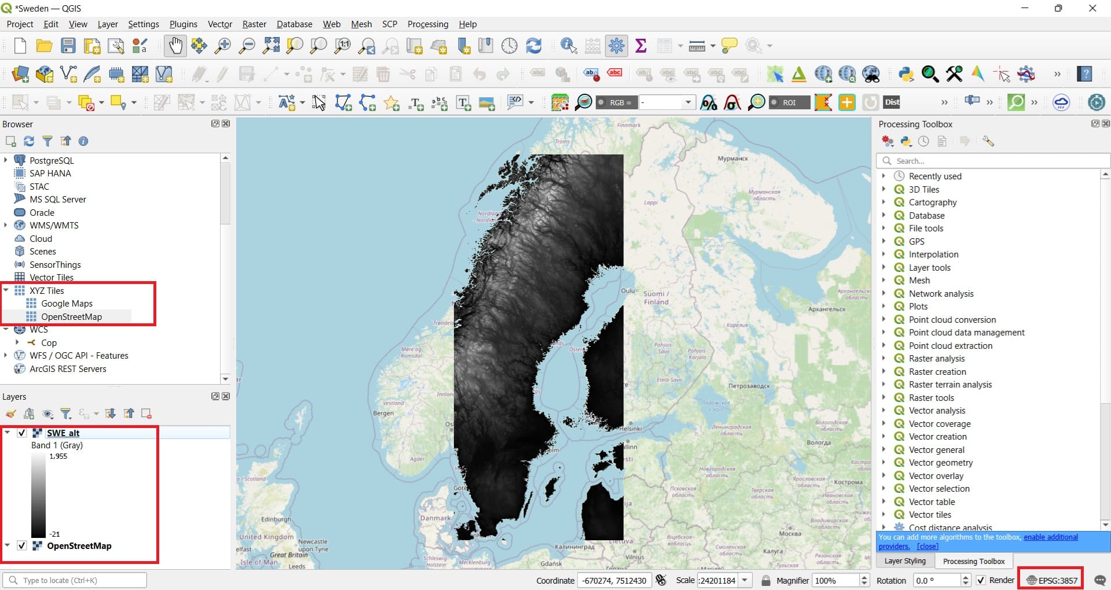Open the Scale dropdown
This screenshot has height=590, width=1111.
point(745,580)
